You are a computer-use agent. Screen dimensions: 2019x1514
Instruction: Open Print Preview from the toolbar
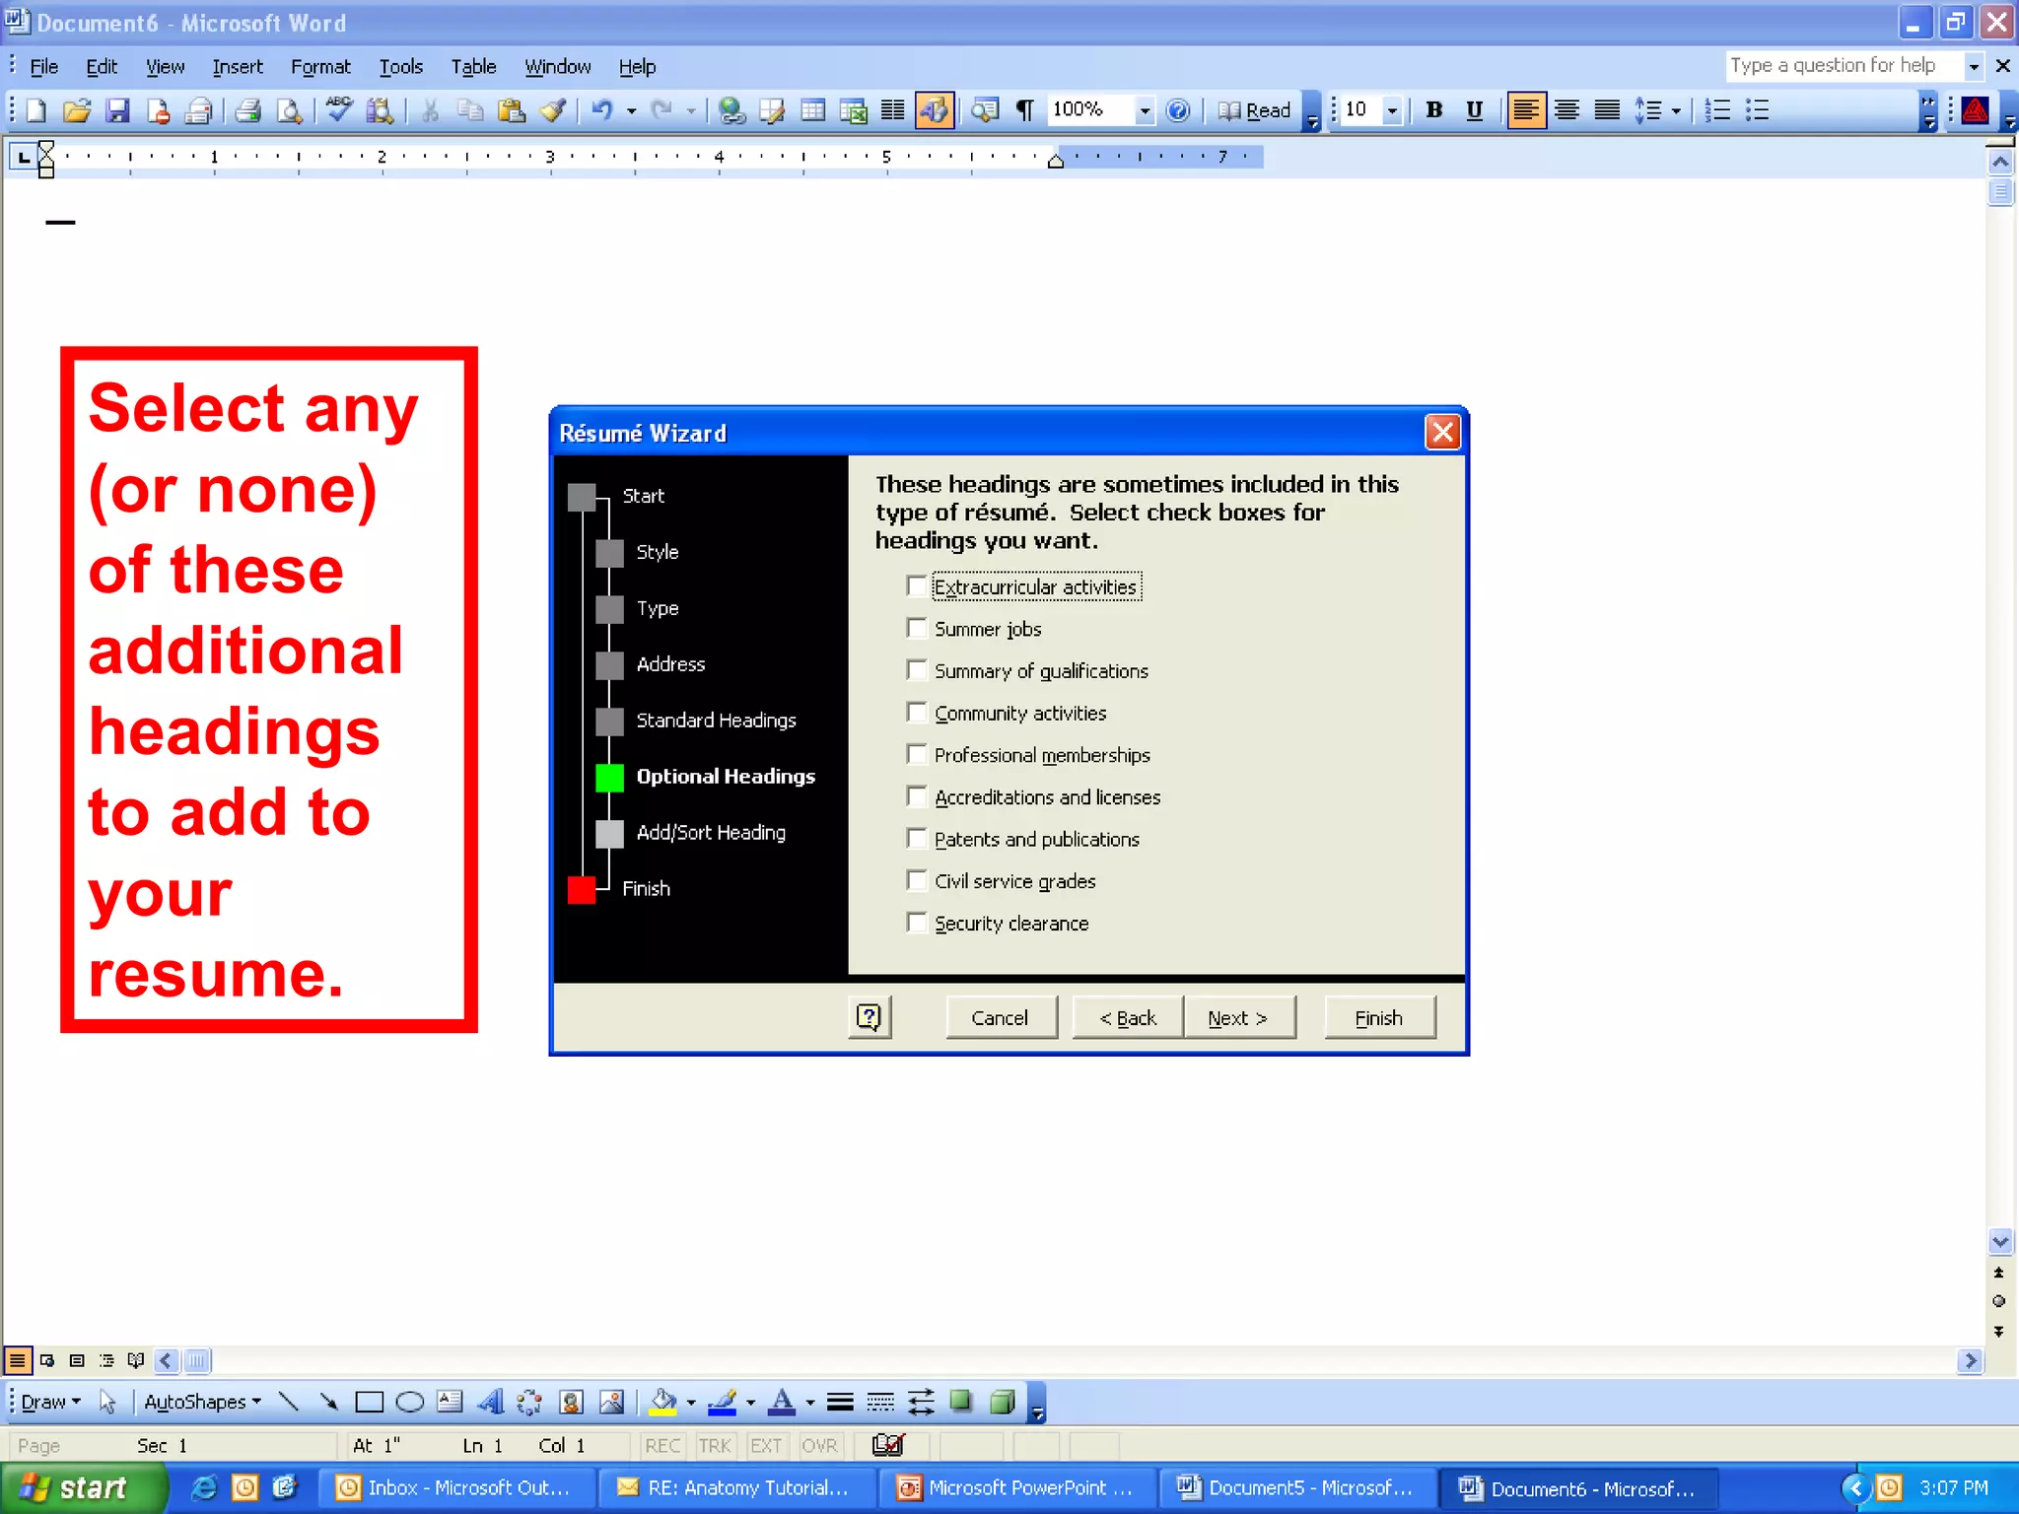click(289, 110)
